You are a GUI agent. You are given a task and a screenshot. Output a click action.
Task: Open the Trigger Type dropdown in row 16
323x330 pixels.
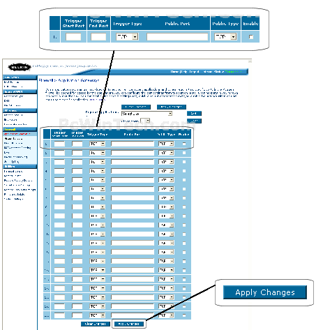coord(97,279)
